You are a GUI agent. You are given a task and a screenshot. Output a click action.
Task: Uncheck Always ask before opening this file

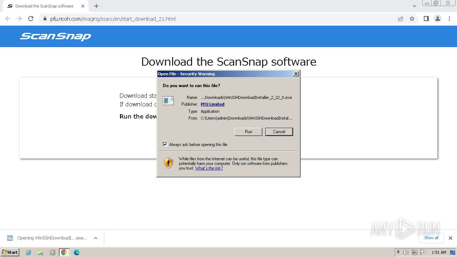(x=165, y=145)
